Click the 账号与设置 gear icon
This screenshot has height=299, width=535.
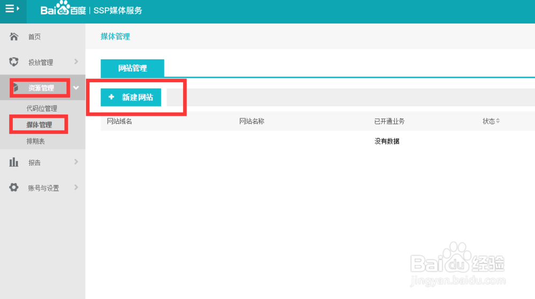(14, 187)
